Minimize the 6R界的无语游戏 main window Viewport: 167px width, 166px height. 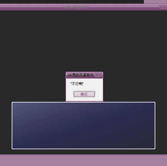click(x=162, y=7)
